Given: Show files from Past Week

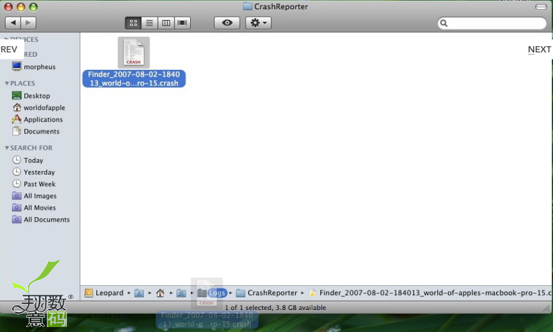Looking at the screenshot, I should (x=40, y=184).
